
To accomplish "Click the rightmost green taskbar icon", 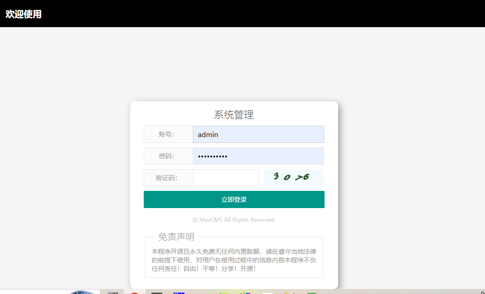I will coord(313,293).
